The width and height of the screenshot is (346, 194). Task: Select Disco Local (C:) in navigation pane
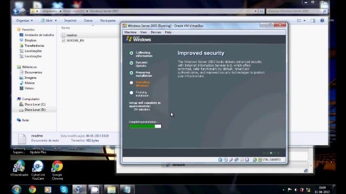point(32,104)
